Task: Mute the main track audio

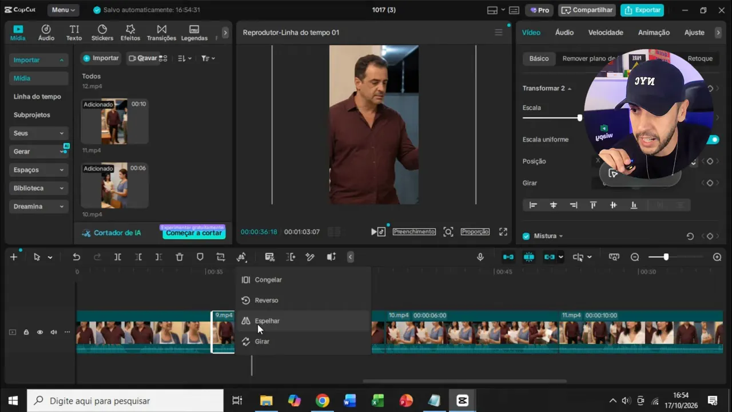Action: [54, 332]
